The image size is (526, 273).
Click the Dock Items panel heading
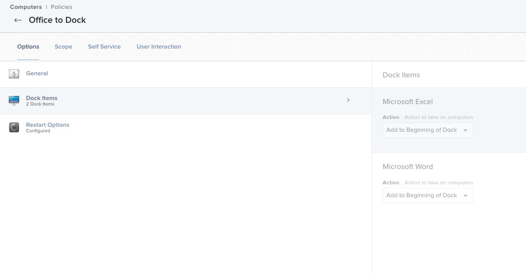click(x=401, y=75)
